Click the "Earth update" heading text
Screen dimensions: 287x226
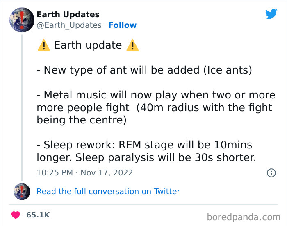[88, 45]
